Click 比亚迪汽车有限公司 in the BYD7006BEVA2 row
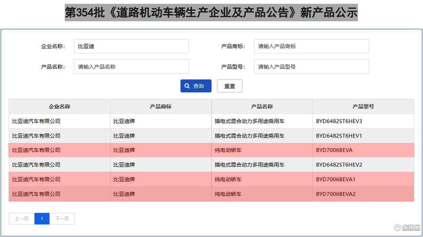The height and width of the screenshot is (237, 423). tap(36, 194)
